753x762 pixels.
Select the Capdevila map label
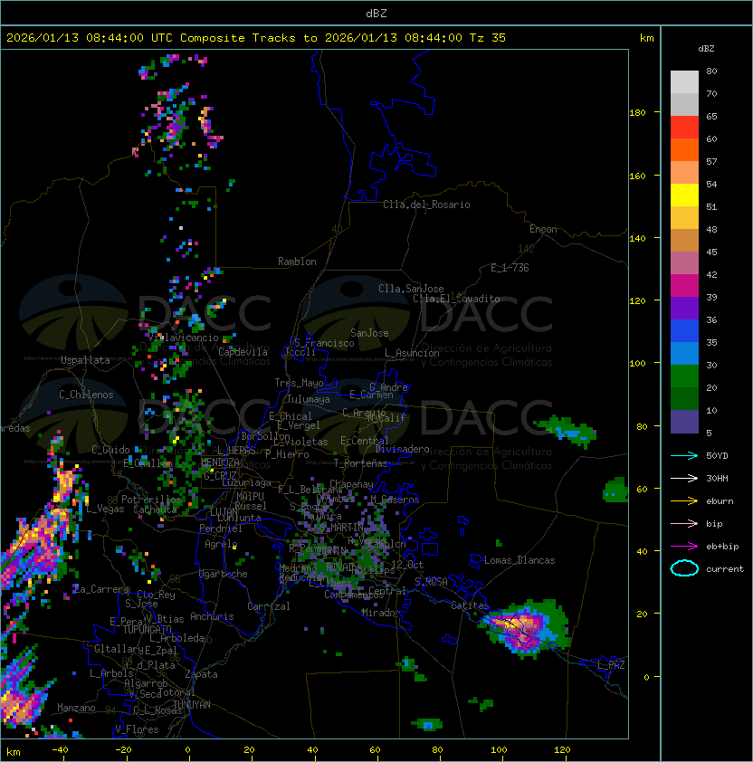click(243, 352)
